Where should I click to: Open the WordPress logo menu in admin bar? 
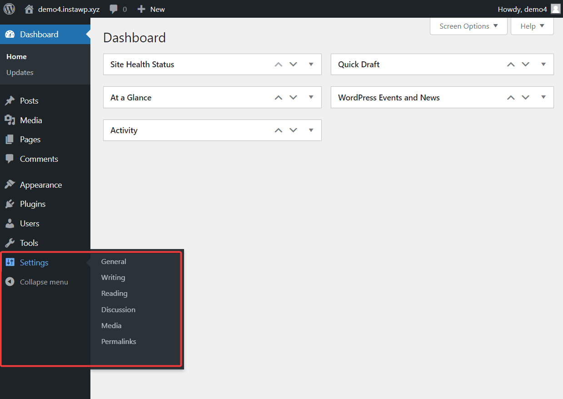click(x=9, y=9)
